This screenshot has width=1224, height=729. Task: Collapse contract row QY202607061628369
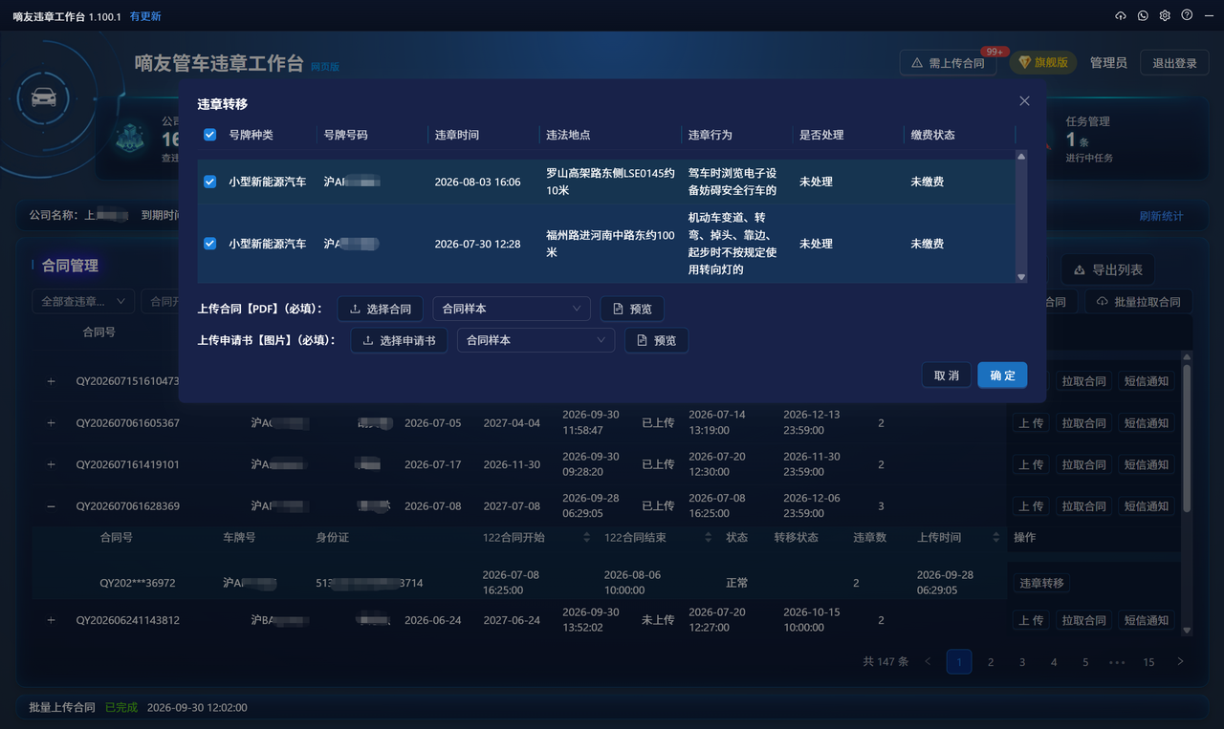pos(52,506)
